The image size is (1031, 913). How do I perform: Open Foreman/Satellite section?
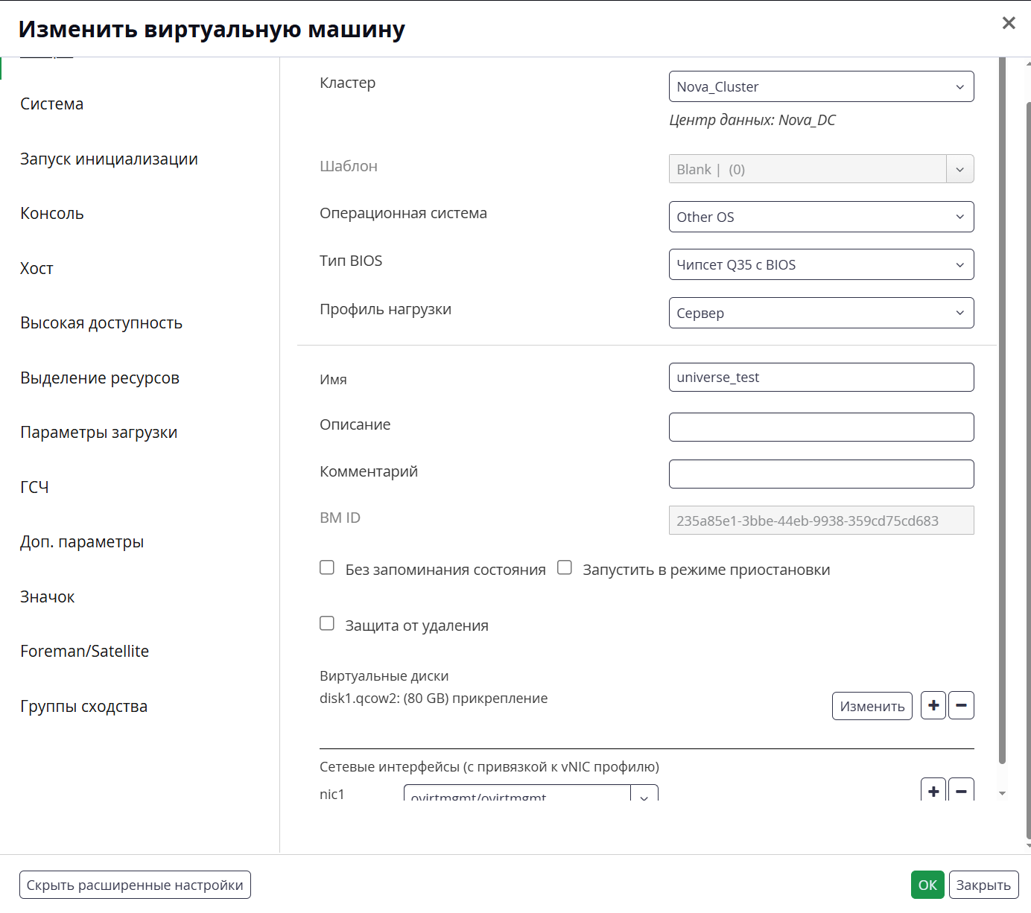(x=85, y=652)
